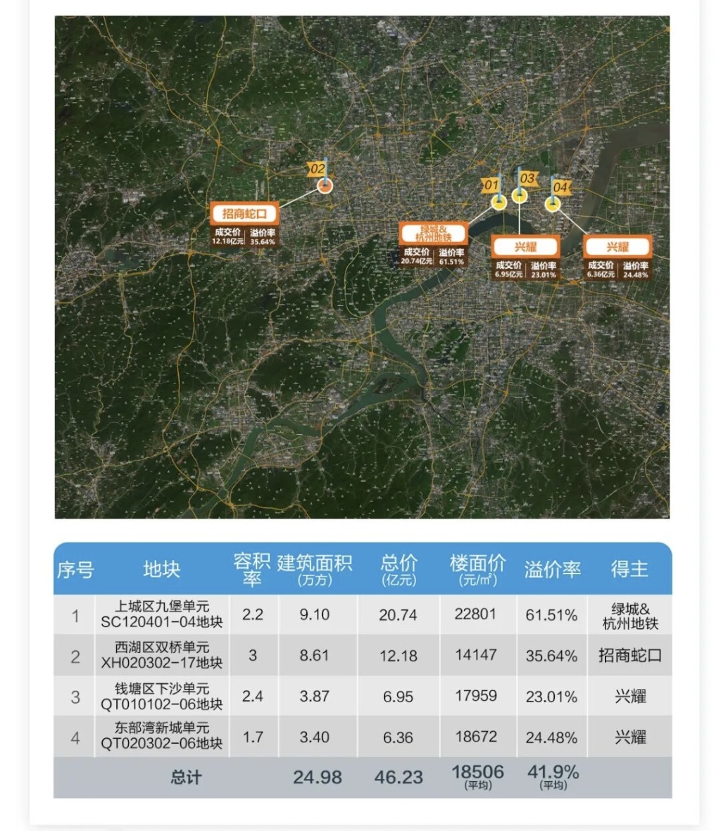721x831 pixels.
Task: Click the 绿城&杭州地铁 map label box
Action: coord(433,243)
